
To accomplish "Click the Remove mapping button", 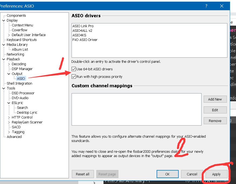I will pos(215,121).
